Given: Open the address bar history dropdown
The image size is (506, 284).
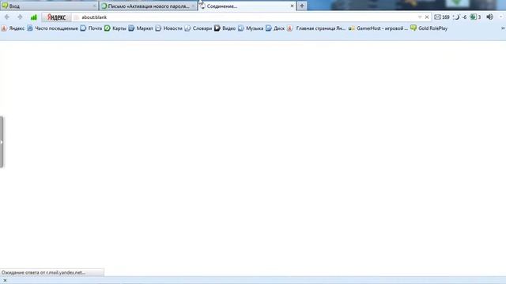Looking at the screenshot, I should tap(420, 17).
